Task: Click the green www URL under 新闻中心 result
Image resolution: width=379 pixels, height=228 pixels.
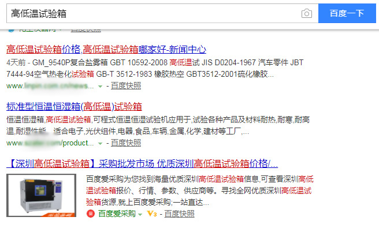Action: pos(50,86)
